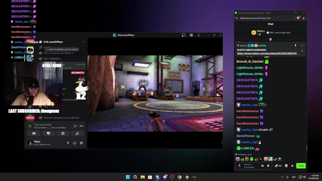Expand the kick.com/6Meyz server dropdown

coord(83,42)
